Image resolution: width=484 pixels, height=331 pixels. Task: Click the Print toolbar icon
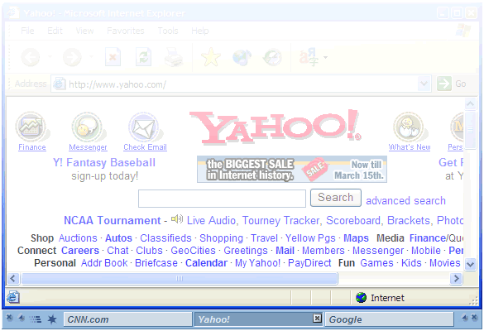(x=174, y=57)
